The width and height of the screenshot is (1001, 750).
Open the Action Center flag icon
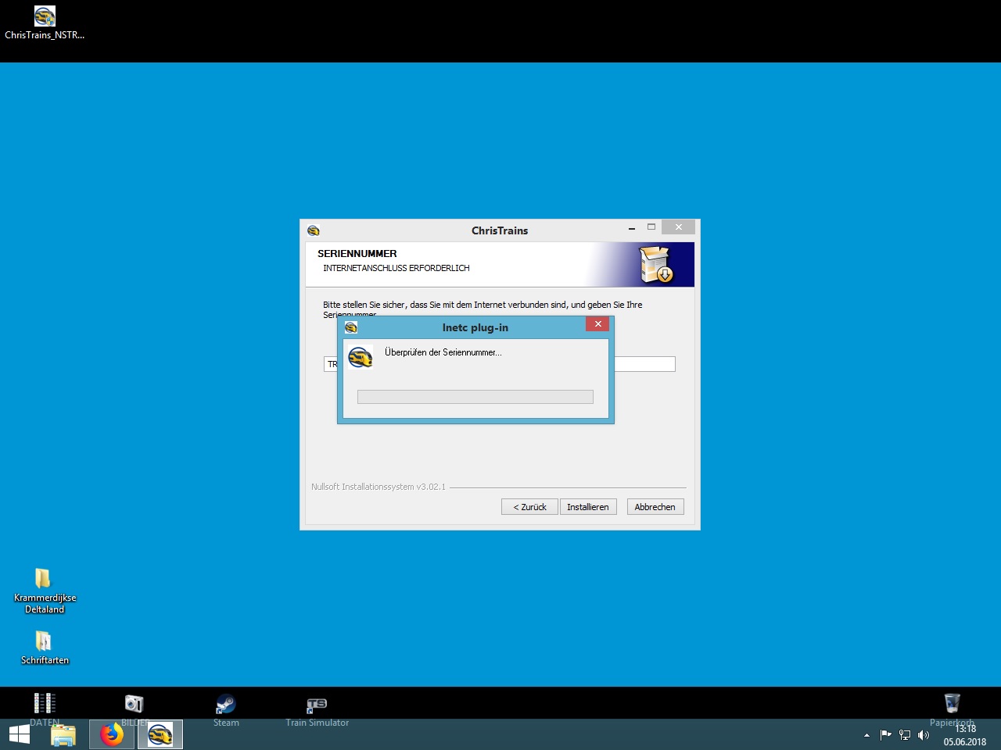(x=885, y=735)
